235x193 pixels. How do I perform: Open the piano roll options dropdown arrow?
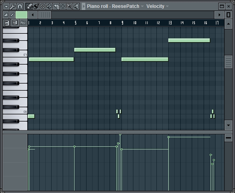(x=6, y=6)
